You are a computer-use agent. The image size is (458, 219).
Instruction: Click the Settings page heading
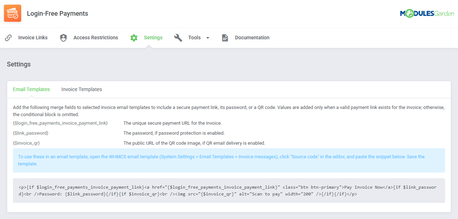(x=19, y=64)
